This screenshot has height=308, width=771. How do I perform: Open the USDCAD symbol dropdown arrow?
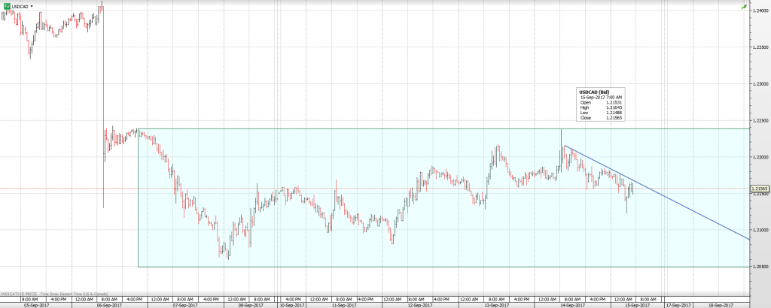tap(32, 5)
